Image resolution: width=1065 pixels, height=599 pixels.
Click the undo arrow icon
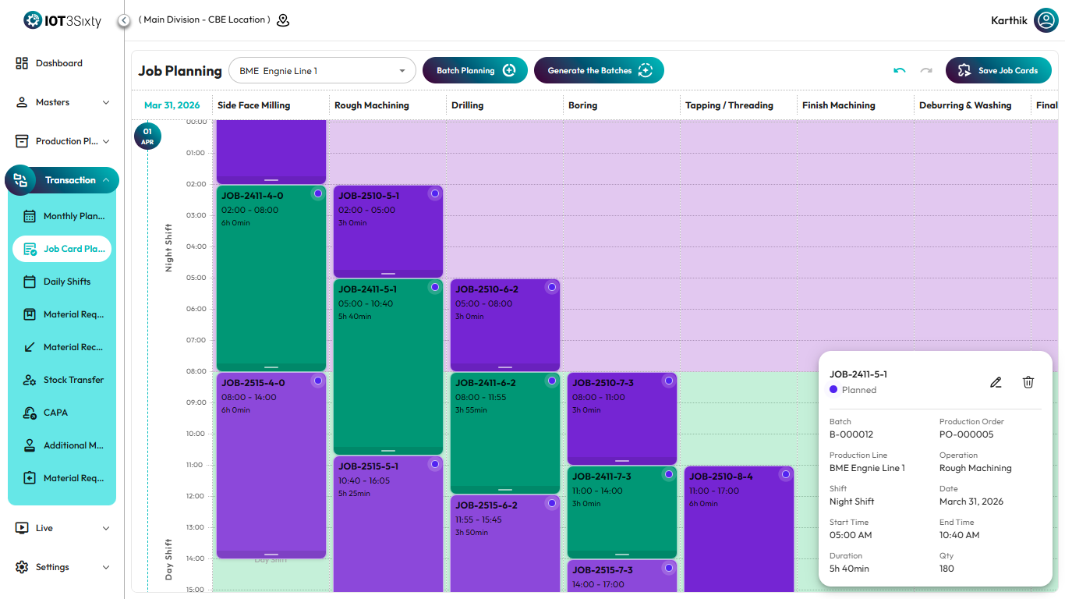pos(900,71)
